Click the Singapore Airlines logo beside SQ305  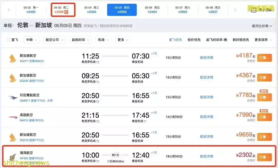click(13, 77)
